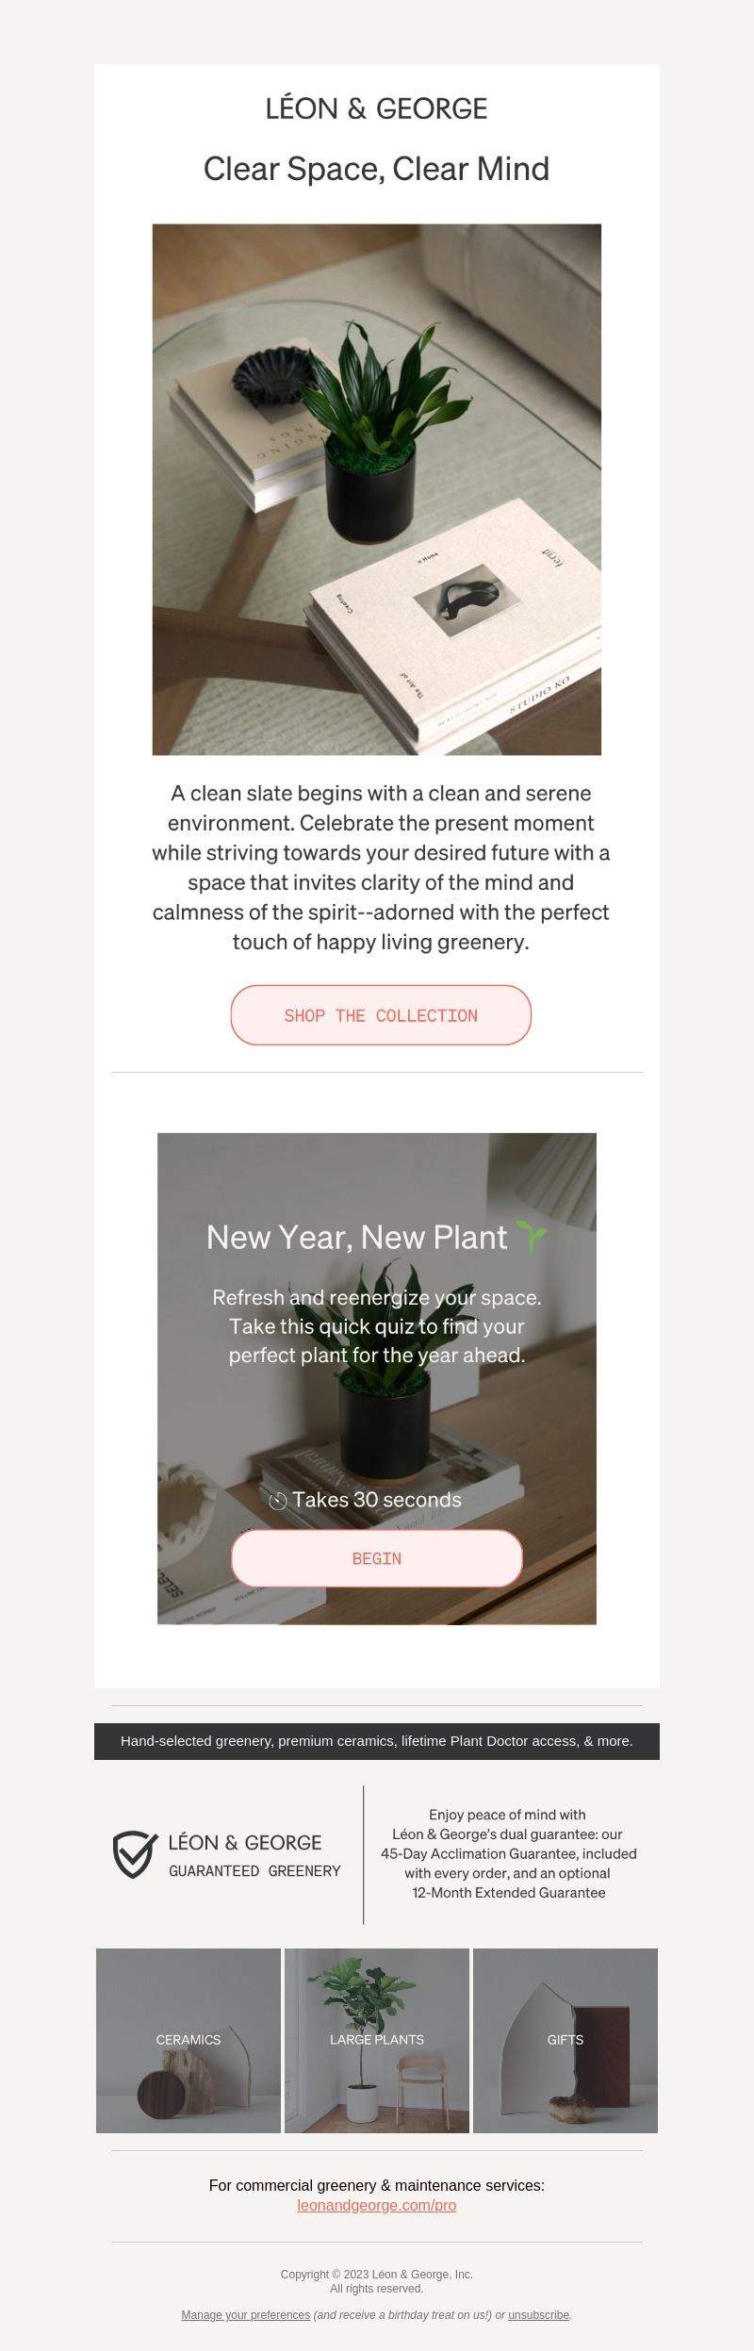Click the clean slate intro paragraph
This screenshot has height=2351, width=754.
coord(381,867)
